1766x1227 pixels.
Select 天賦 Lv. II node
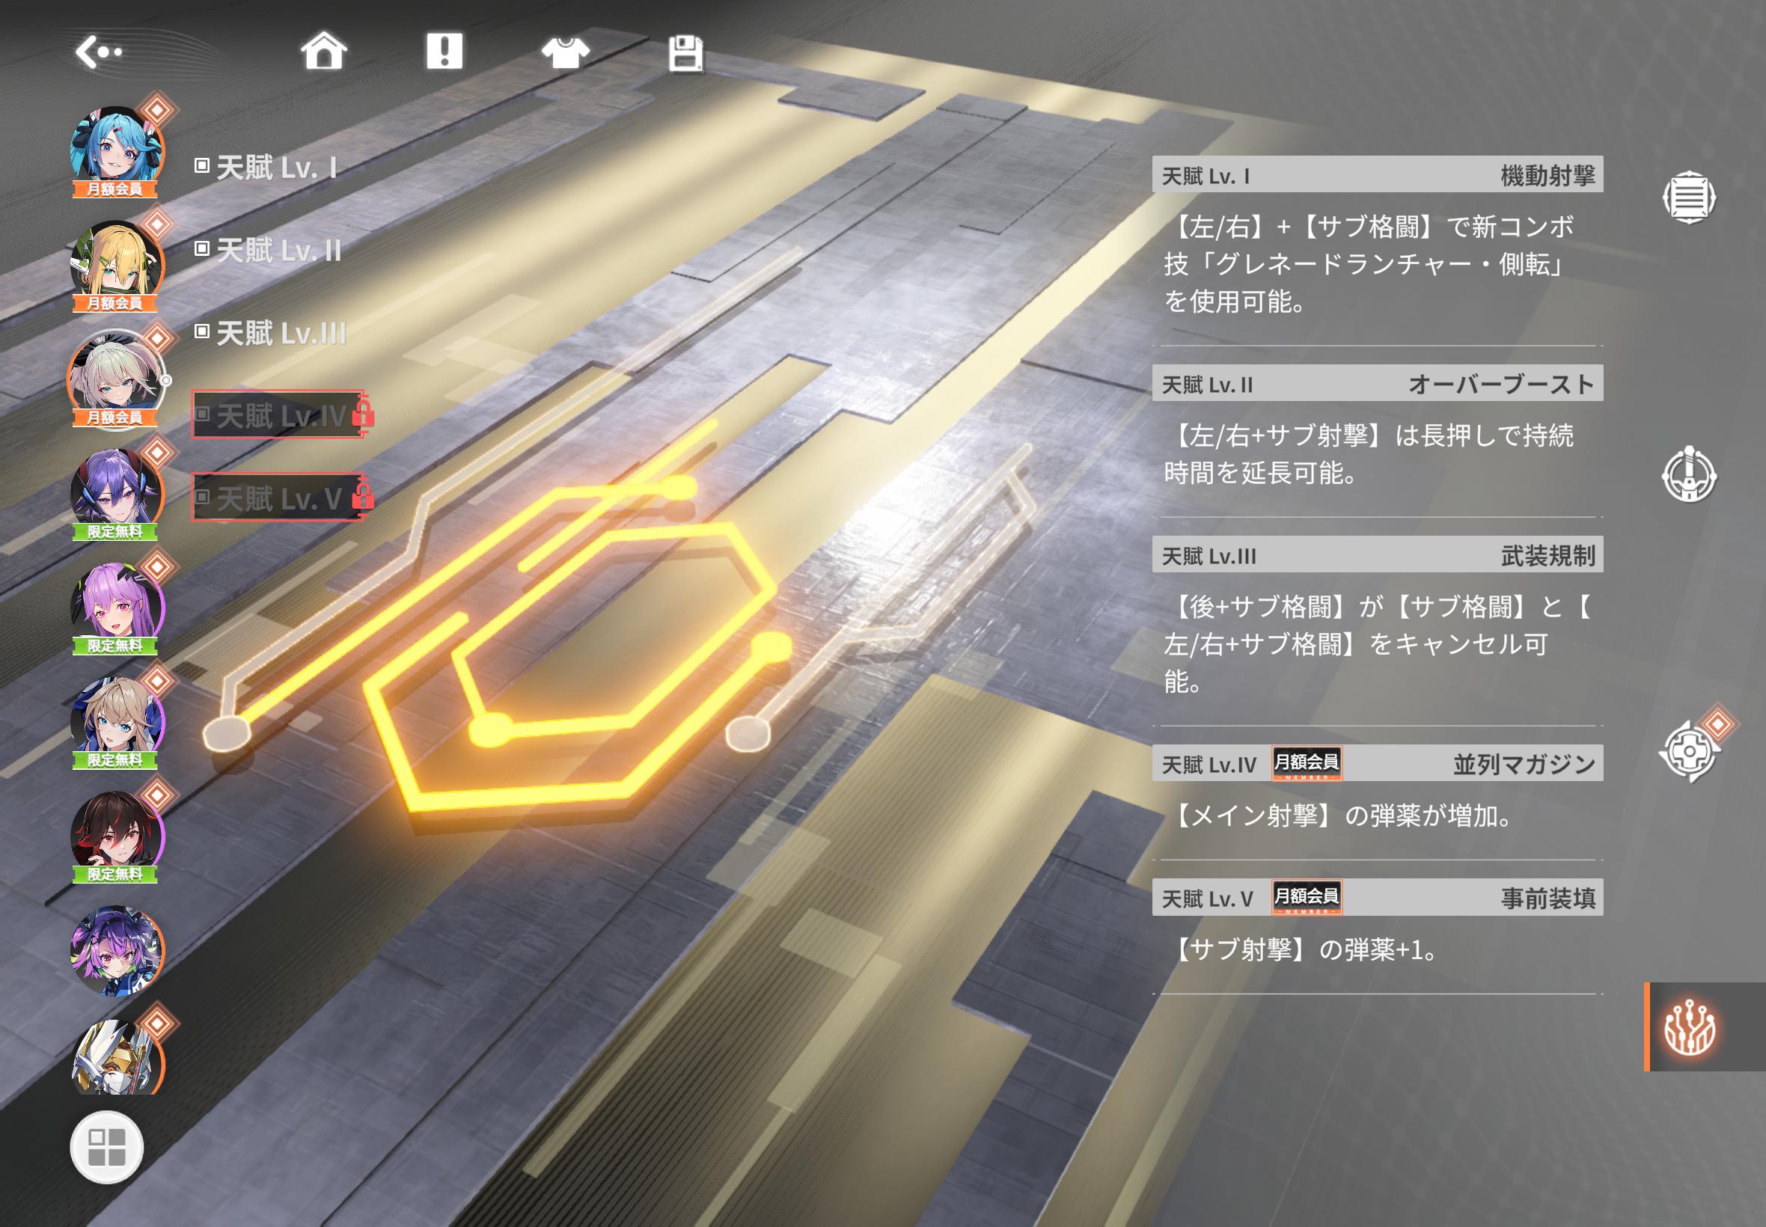tap(269, 251)
